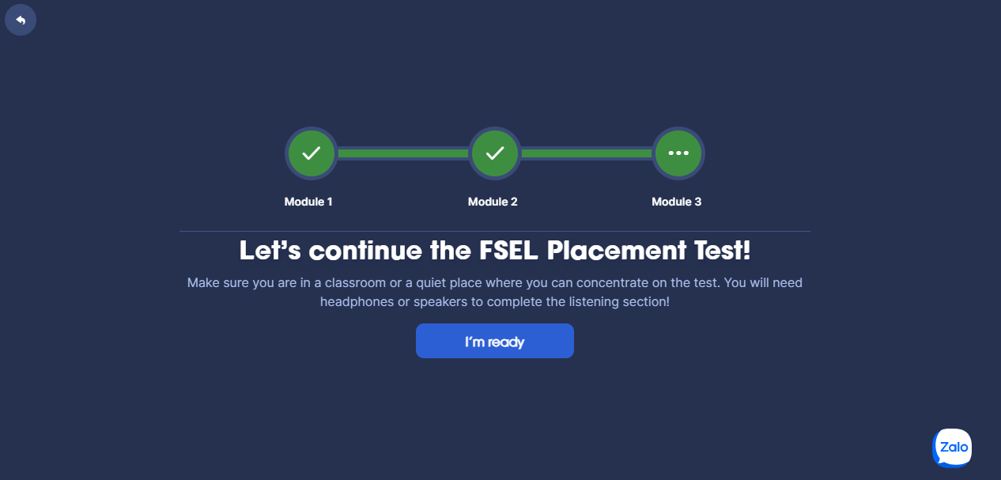The image size is (1001, 480).
Task: Click the Module 2 label
Action: pyautogui.click(x=493, y=202)
